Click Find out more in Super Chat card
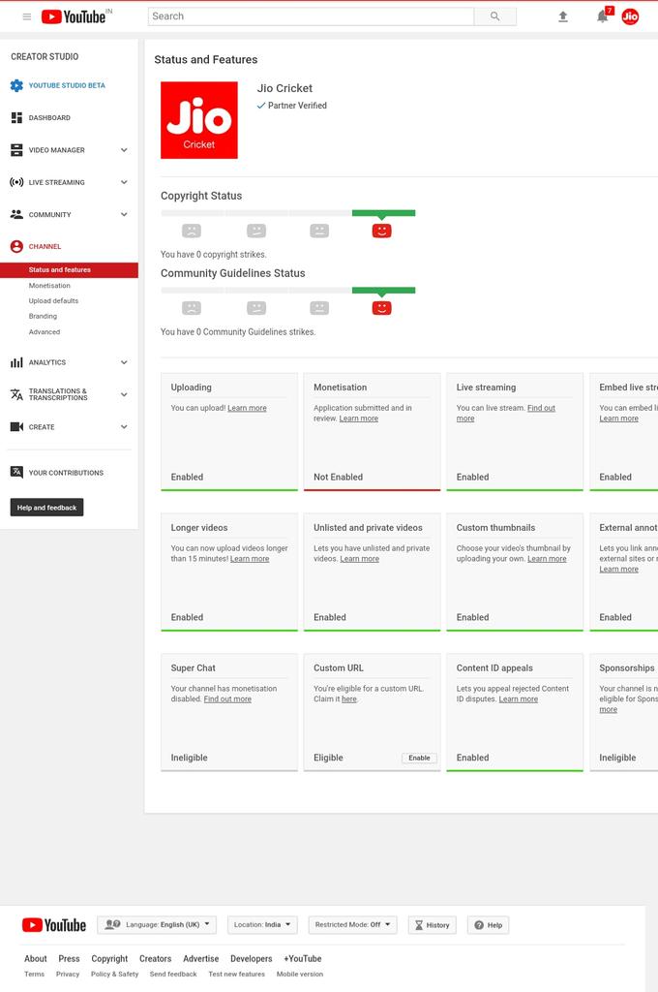The width and height of the screenshot is (658, 992). pos(227,699)
